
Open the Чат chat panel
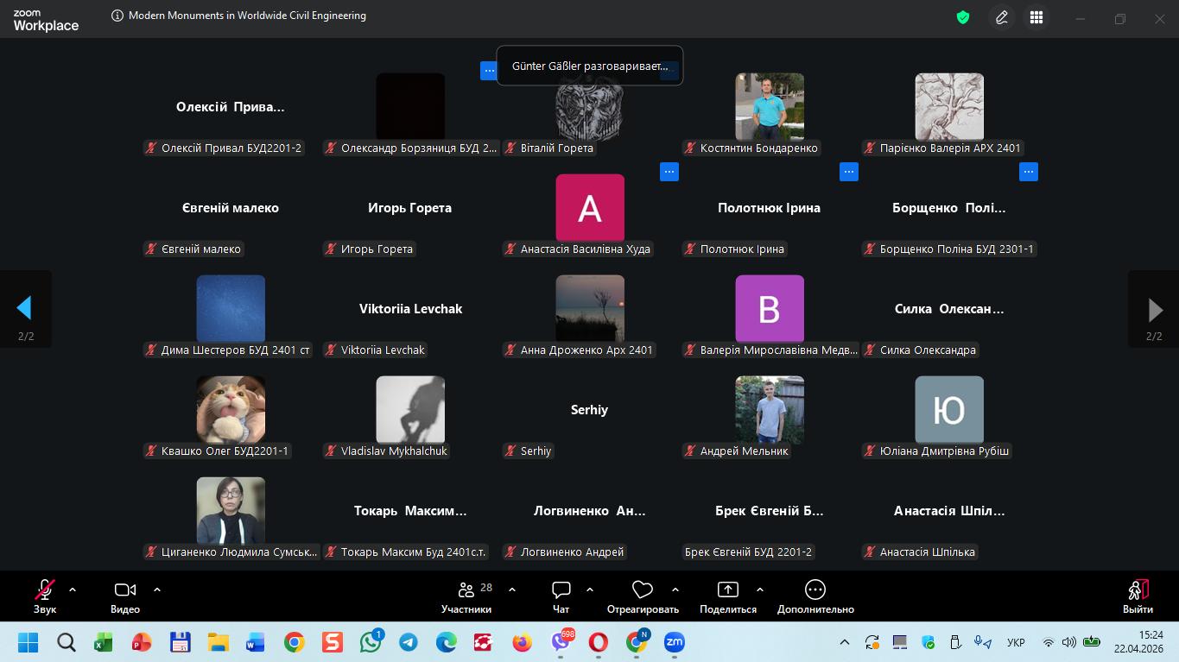pyautogui.click(x=561, y=596)
